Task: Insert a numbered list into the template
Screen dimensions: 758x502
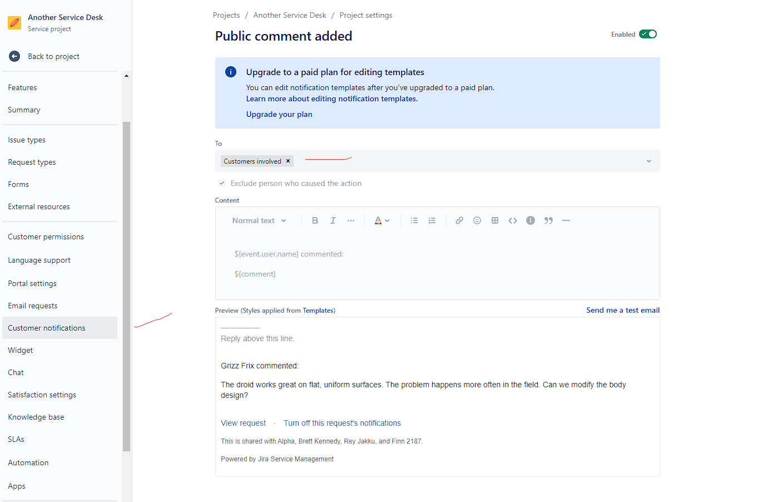Action: pos(432,220)
